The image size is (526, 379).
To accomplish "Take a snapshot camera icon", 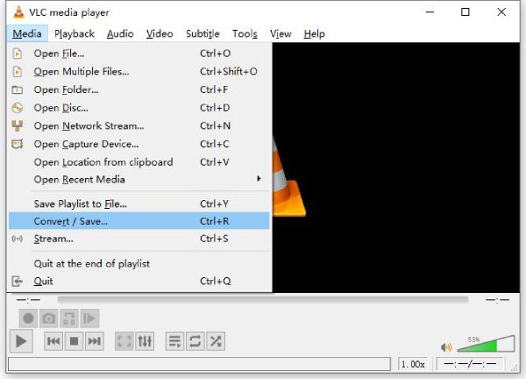I will click(48, 318).
